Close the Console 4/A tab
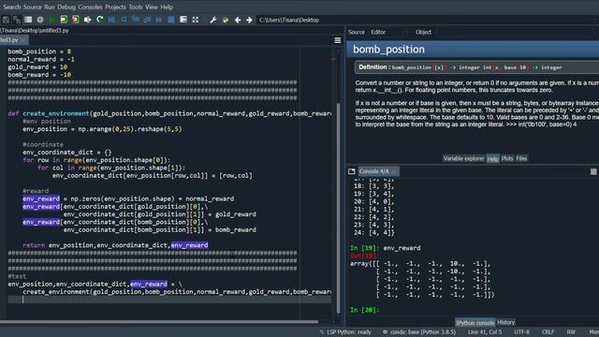 click(x=395, y=171)
